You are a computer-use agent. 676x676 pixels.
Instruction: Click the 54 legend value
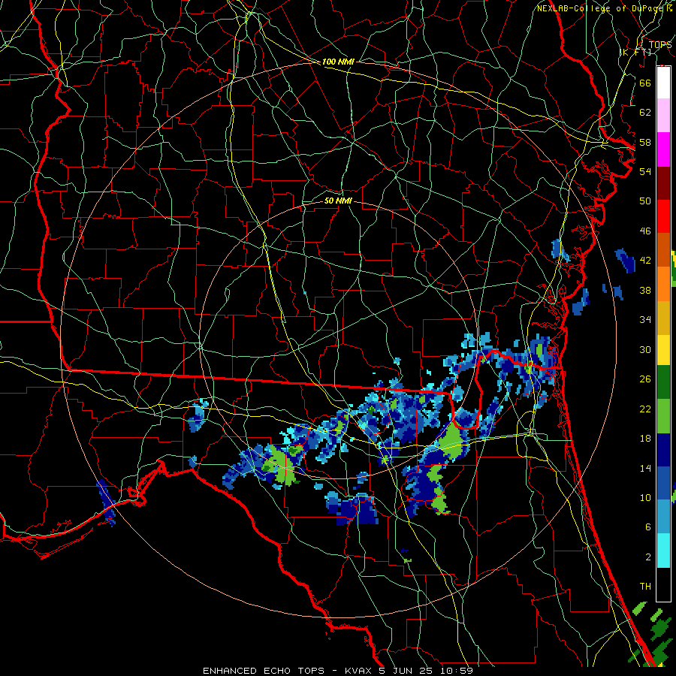(x=645, y=172)
